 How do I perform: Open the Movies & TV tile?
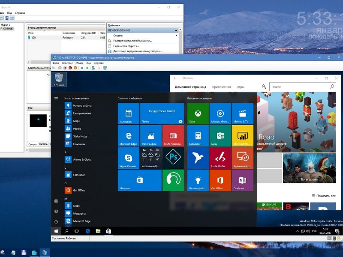(243, 114)
